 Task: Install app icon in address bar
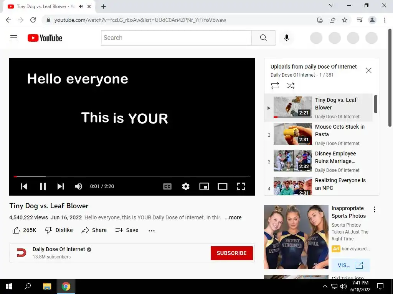(x=320, y=20)
